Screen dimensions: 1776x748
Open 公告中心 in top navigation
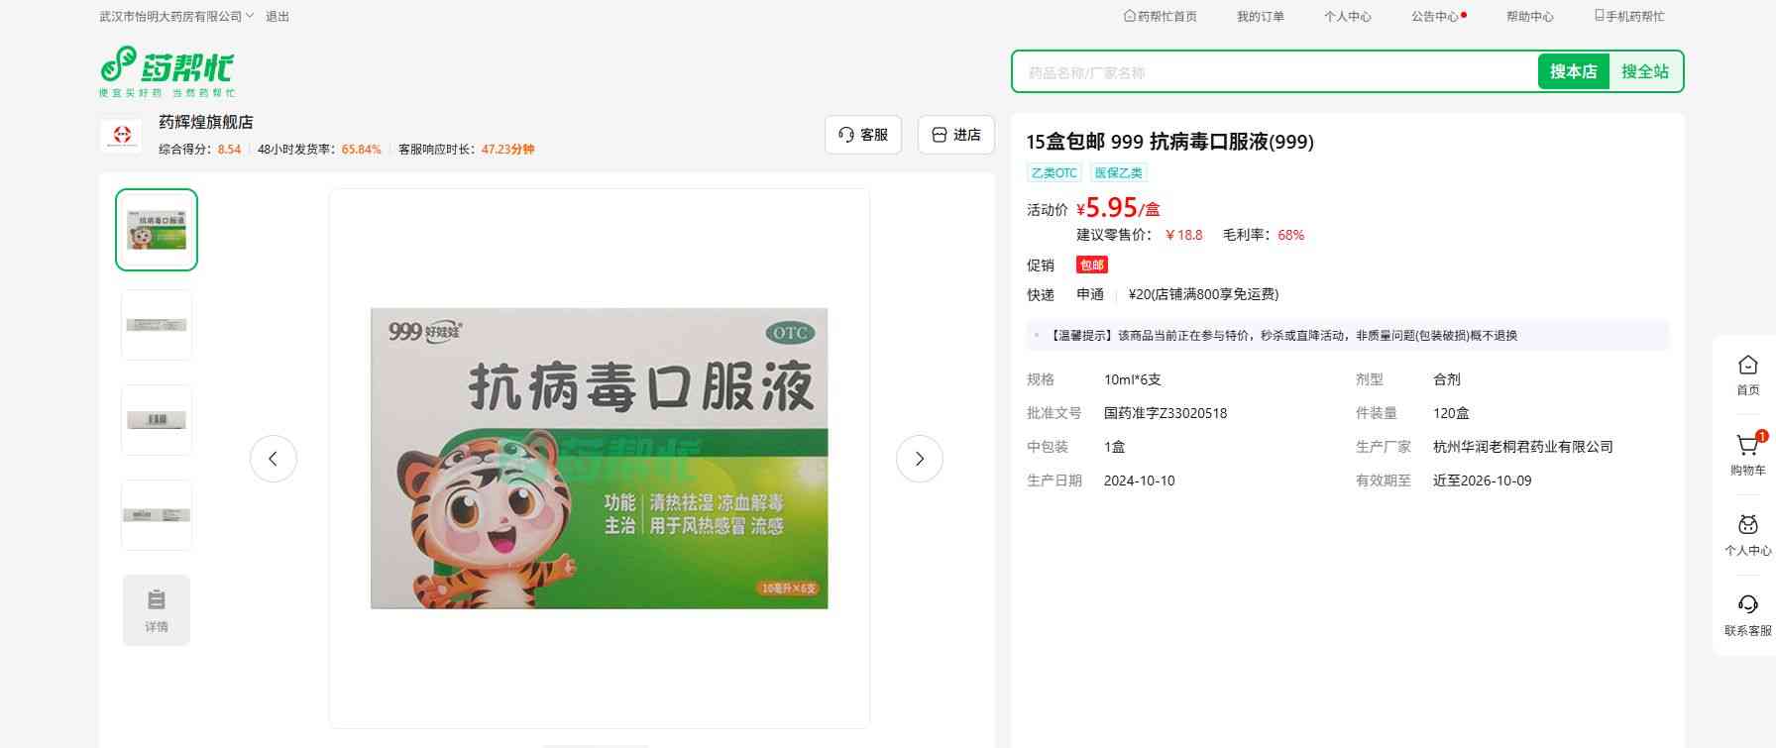pyautogui.click(x=1434, y=17)
